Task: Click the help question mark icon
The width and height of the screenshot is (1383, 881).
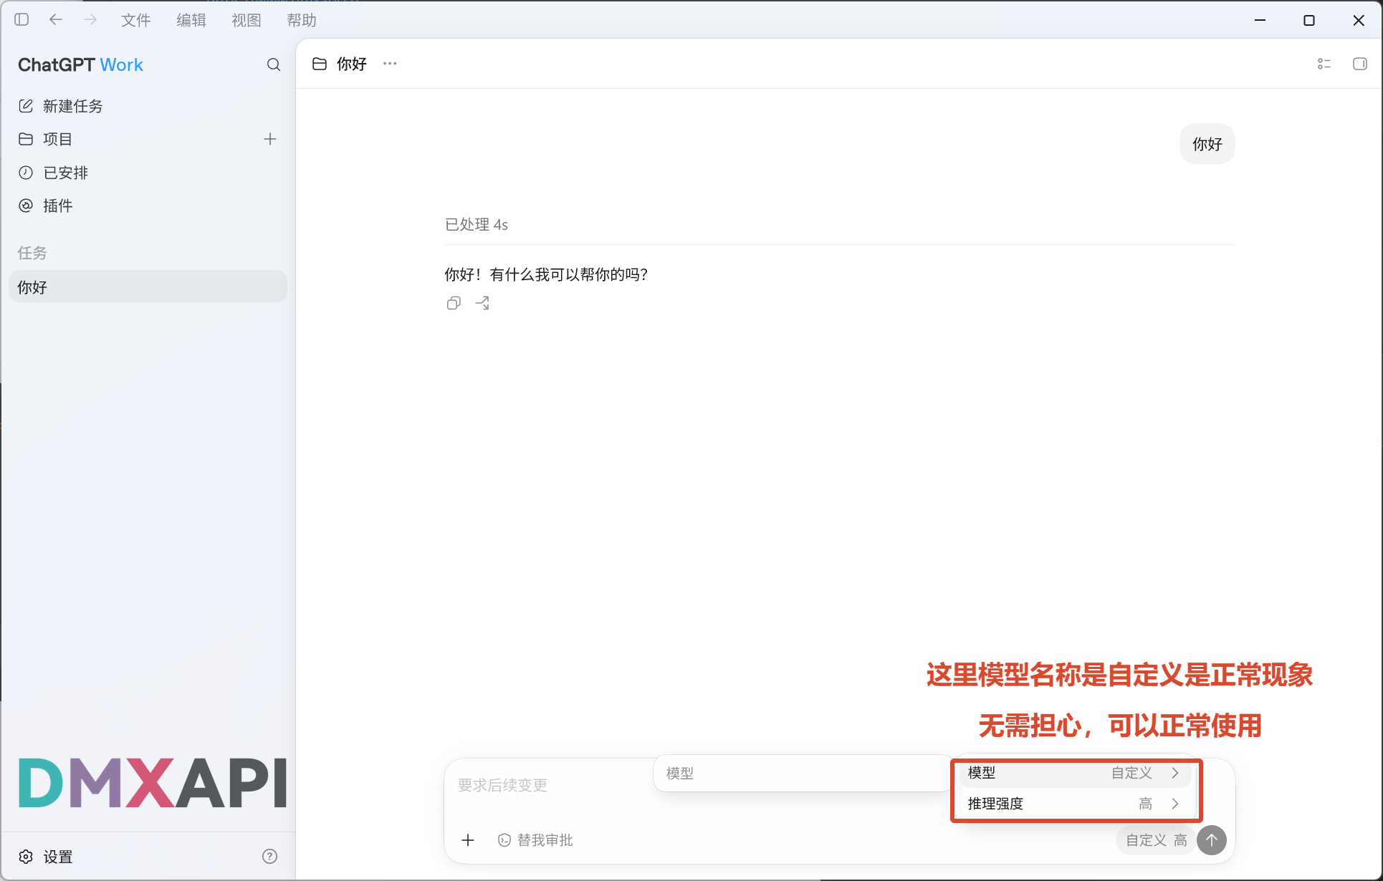Action: click(270, 857)
